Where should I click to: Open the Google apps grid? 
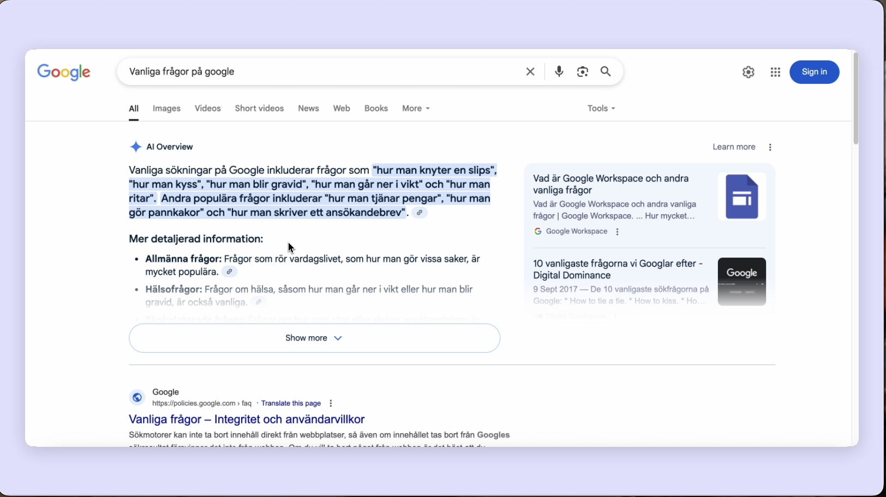(x=775, y=72)
